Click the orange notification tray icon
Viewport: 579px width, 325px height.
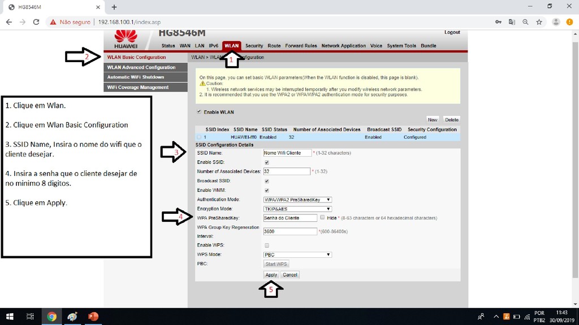point(506,317)
